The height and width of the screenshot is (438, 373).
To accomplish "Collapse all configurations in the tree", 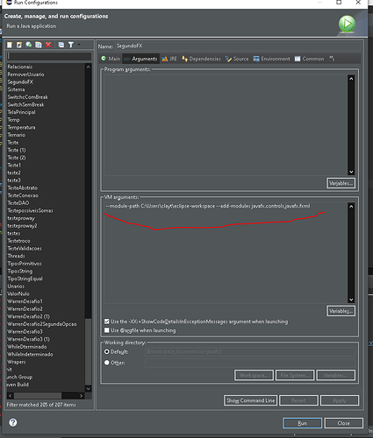I will coord(61,45).
